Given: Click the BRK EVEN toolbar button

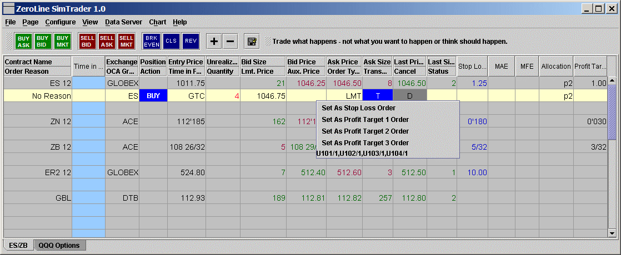Looking at the screenshot, I should click(x=152, y=41).
